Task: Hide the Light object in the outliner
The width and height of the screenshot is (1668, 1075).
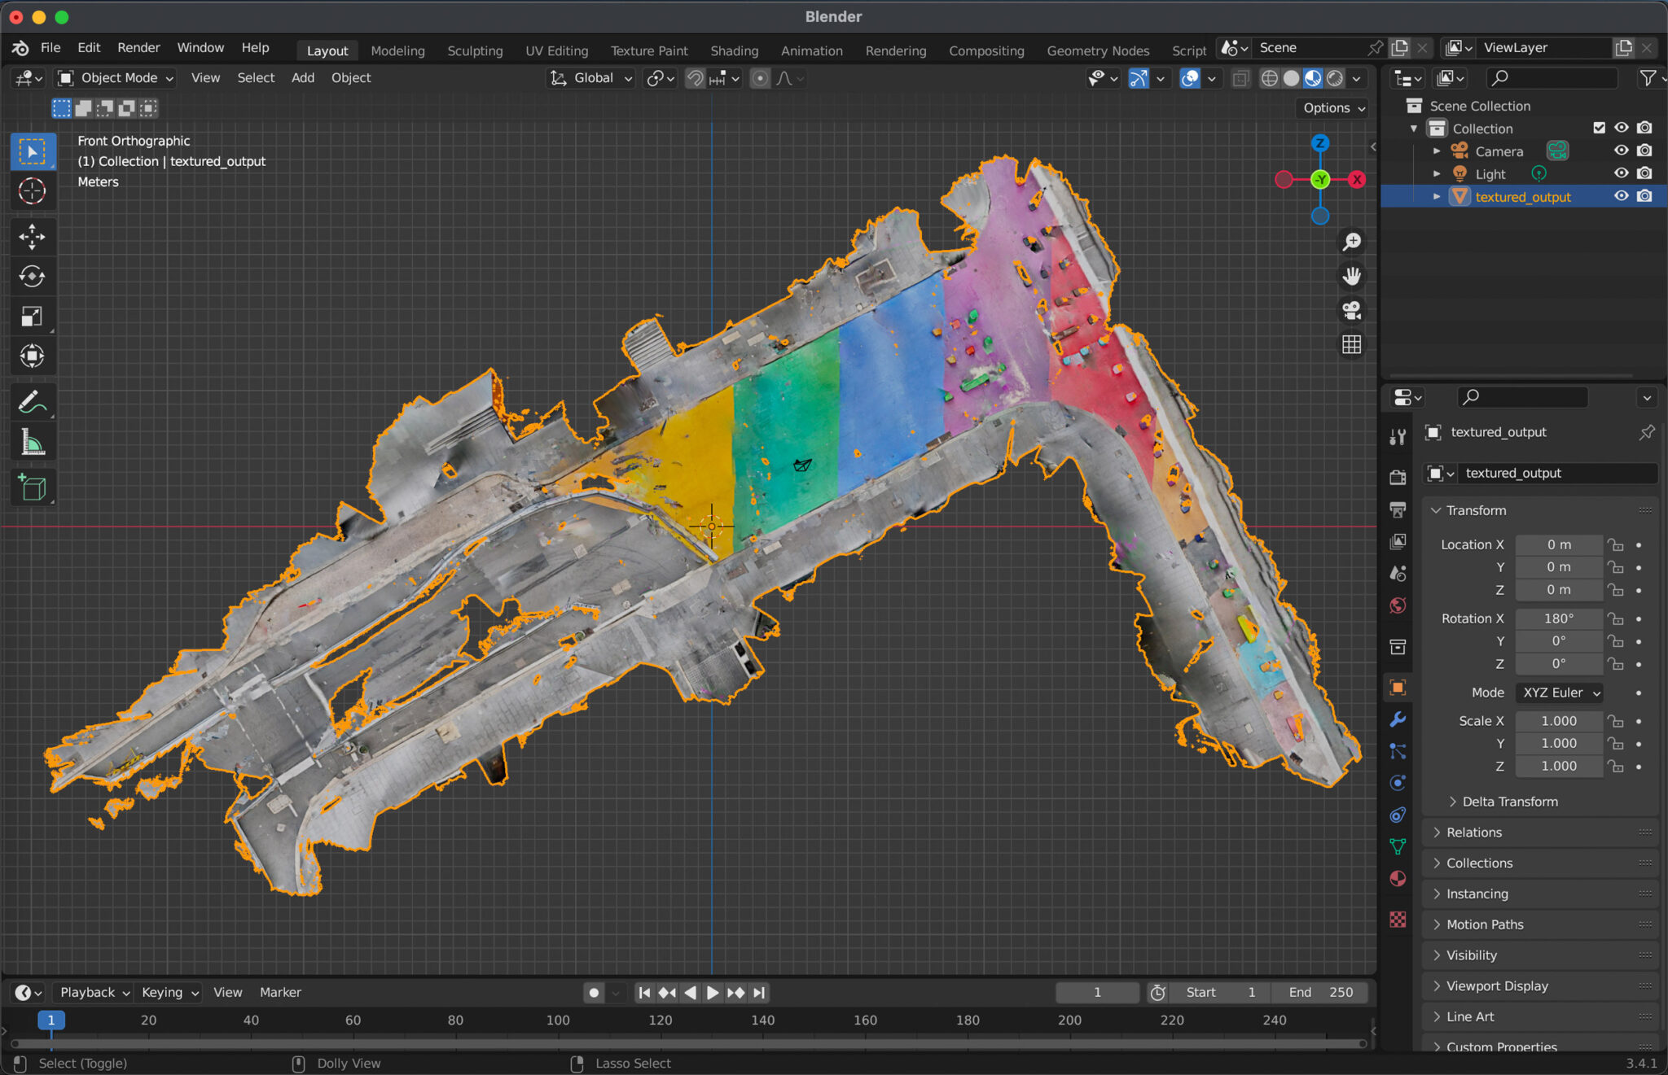Action: coord(1622,173)
